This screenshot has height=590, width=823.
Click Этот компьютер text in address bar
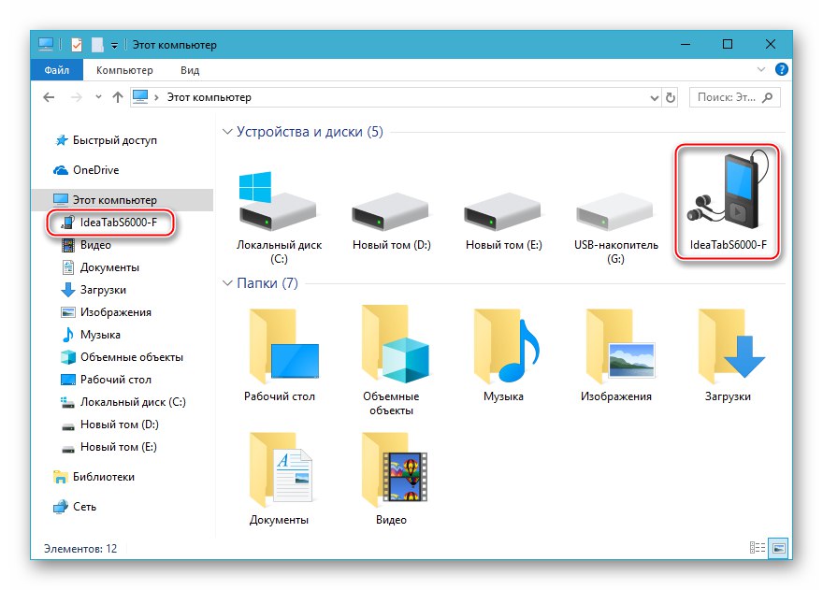point(209,97)
